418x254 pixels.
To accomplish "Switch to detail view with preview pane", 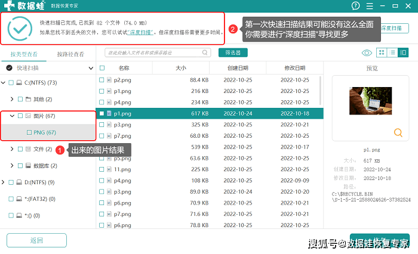I will pyautogui.click(x=403, y=52).
